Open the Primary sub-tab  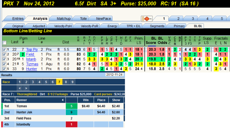pos(177,26)
